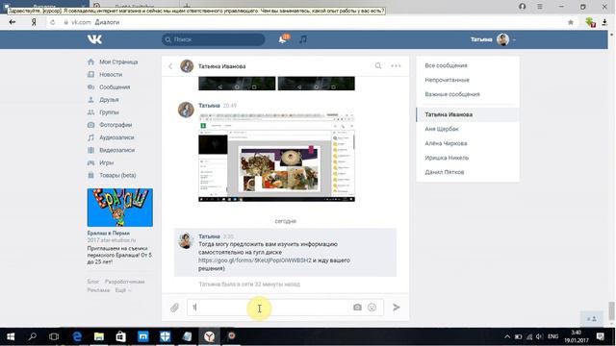Open the Windows Start button
The height and width of the screenshot is (346, 616).
(x=11, y=336)
